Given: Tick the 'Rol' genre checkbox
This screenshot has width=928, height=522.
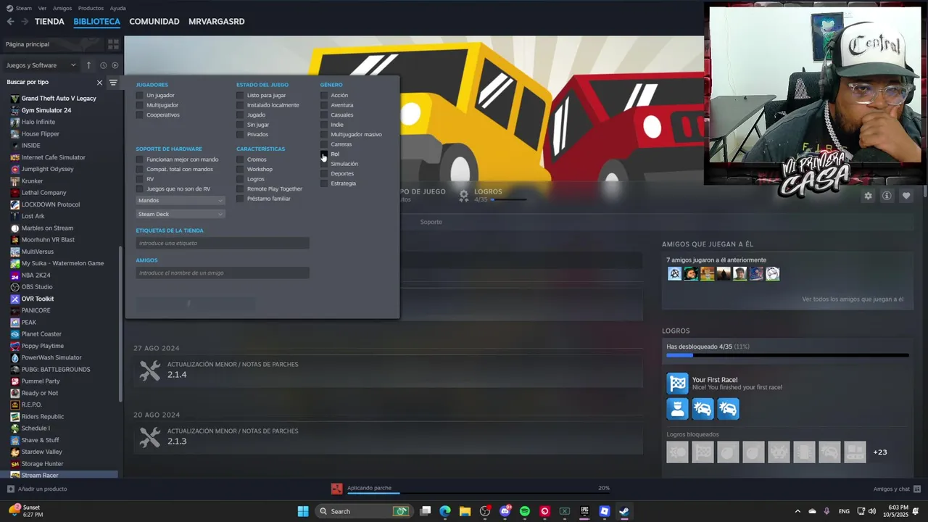Looking at the screenshot, I should 324,154.
